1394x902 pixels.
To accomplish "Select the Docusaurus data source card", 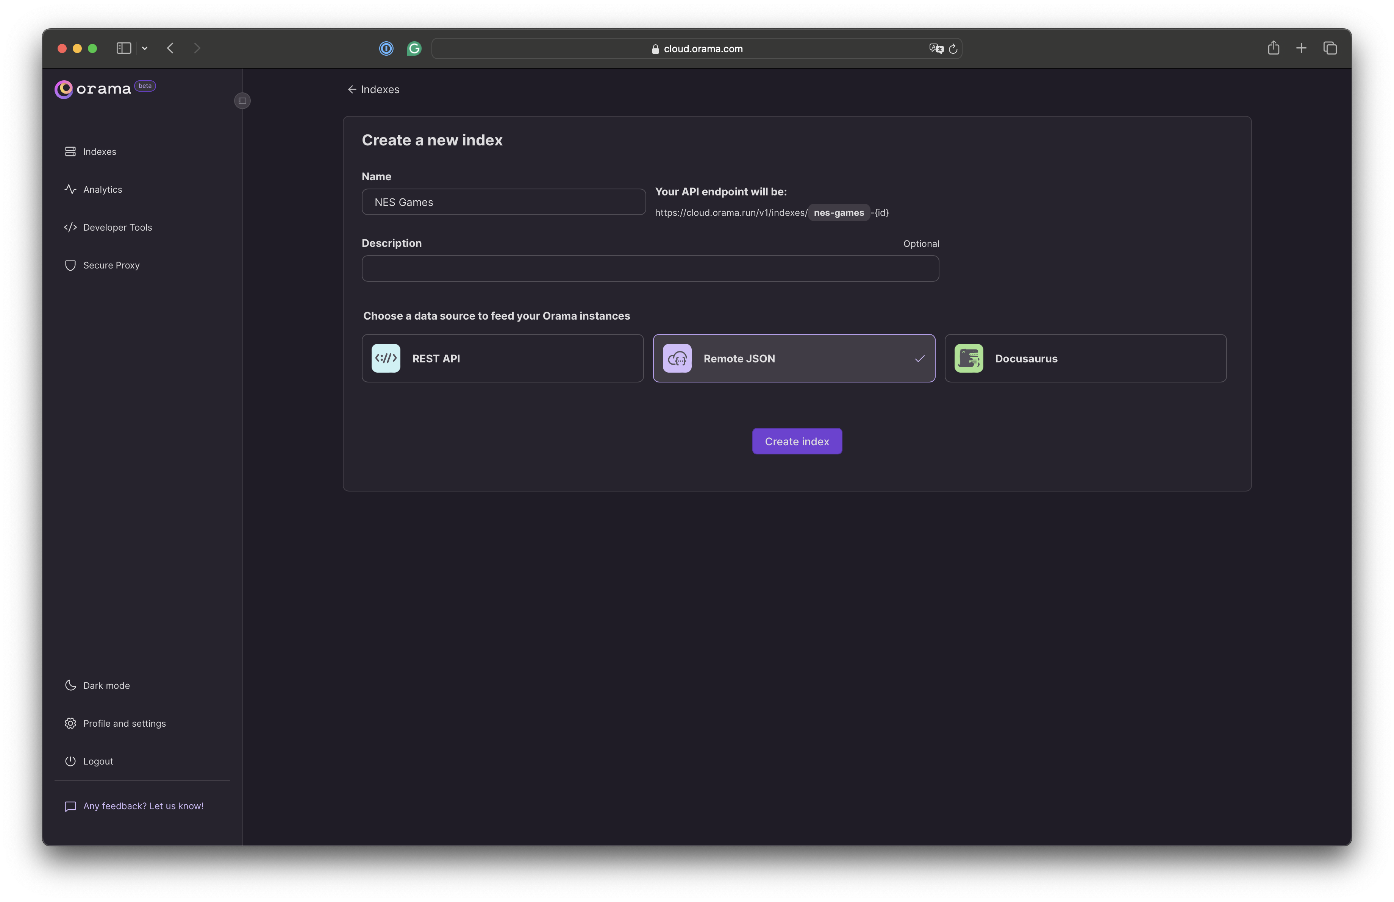I will click(1085, 358).
